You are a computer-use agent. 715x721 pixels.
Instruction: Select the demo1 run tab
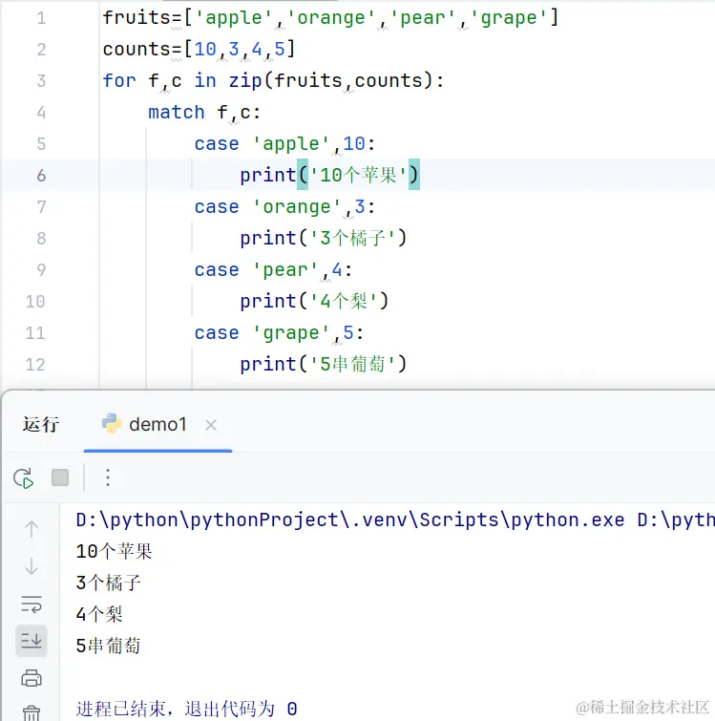(158, 424)
